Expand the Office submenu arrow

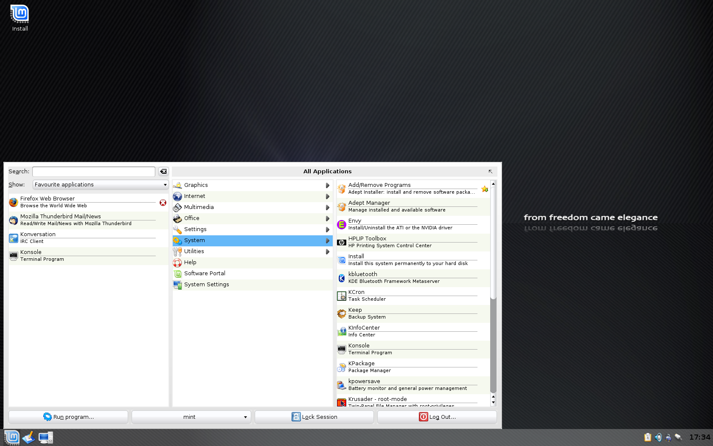[327, 218]
